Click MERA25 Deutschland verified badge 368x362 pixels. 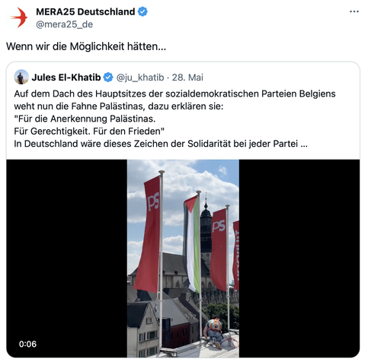pos(142,11)
